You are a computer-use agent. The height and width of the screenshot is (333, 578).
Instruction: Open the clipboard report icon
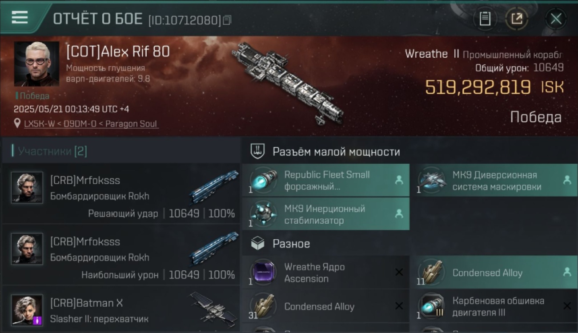[x=485, y=19]
